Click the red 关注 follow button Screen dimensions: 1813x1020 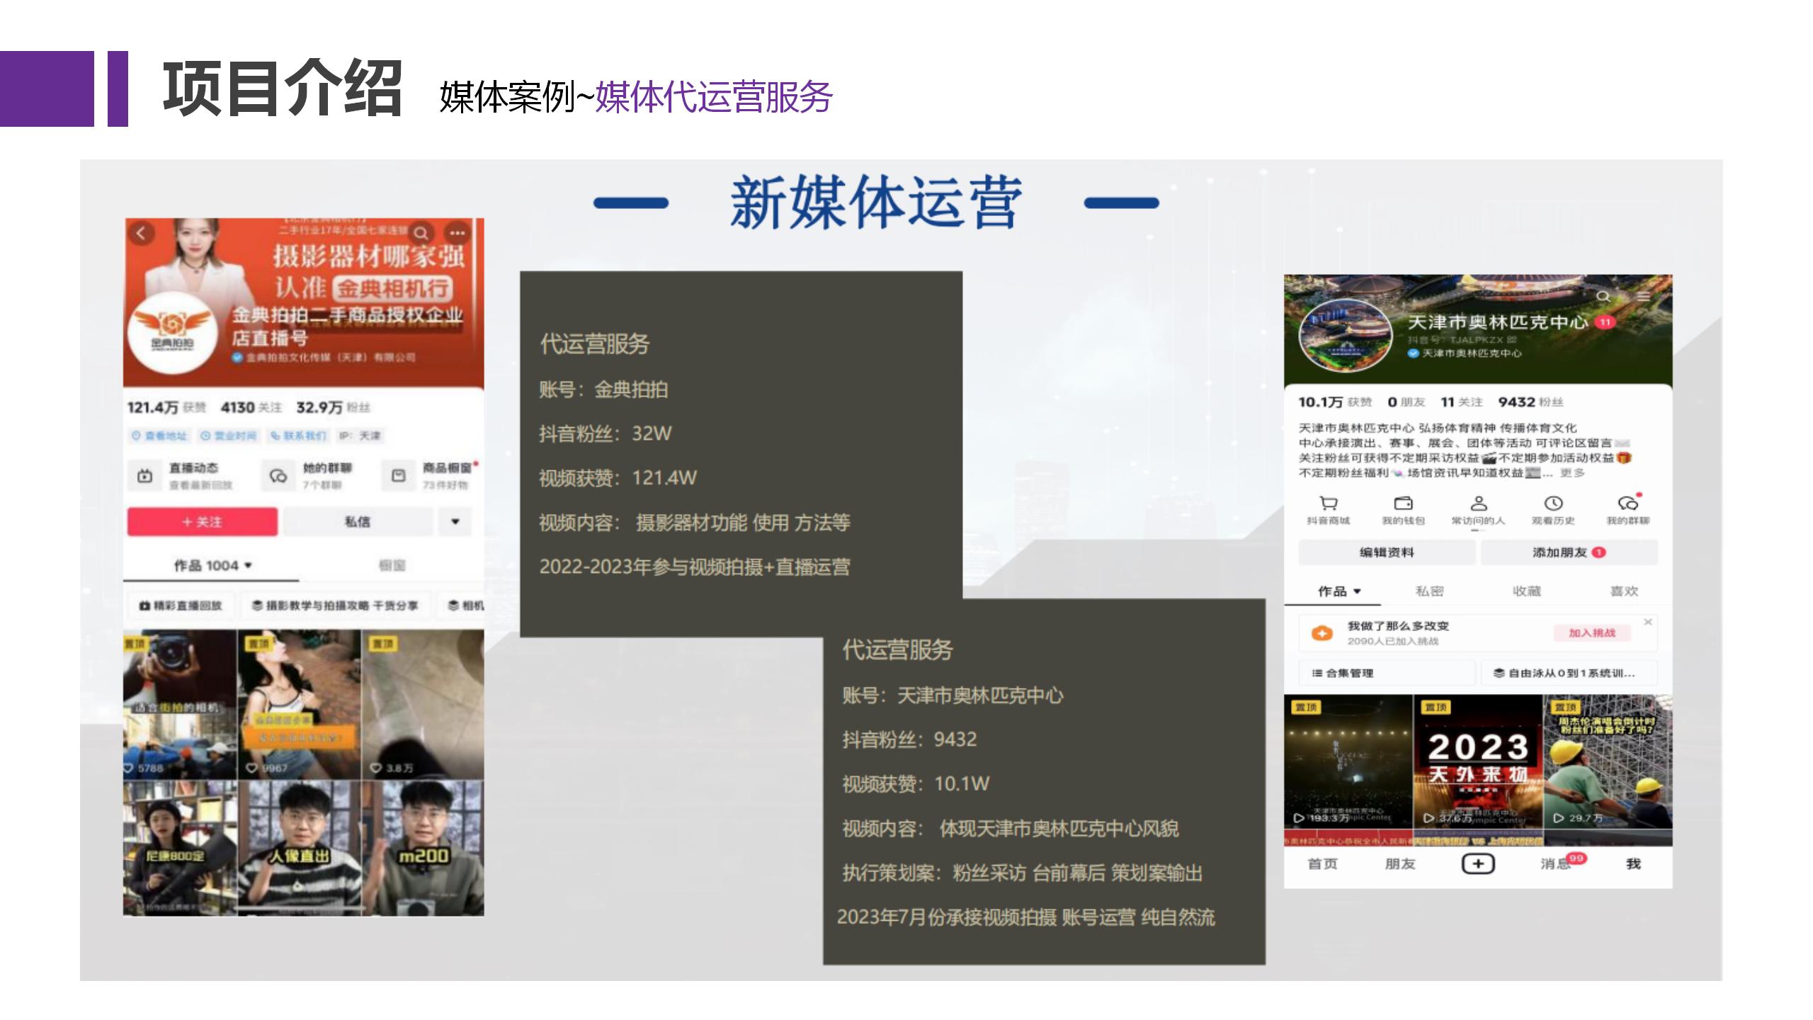tap(203, 522)
